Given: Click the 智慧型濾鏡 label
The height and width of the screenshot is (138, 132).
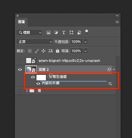Looking at the screenshot, I should (x=58, y=77).
